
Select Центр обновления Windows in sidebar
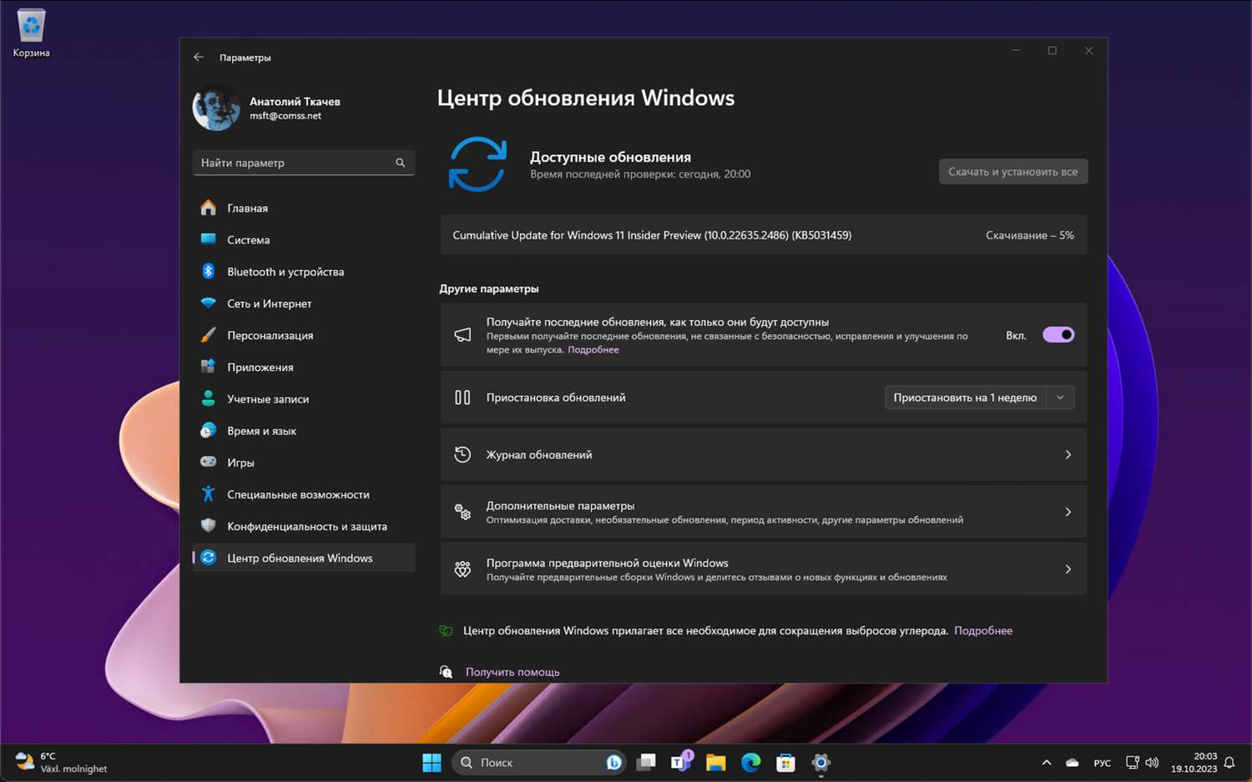[x=304, y=558]
